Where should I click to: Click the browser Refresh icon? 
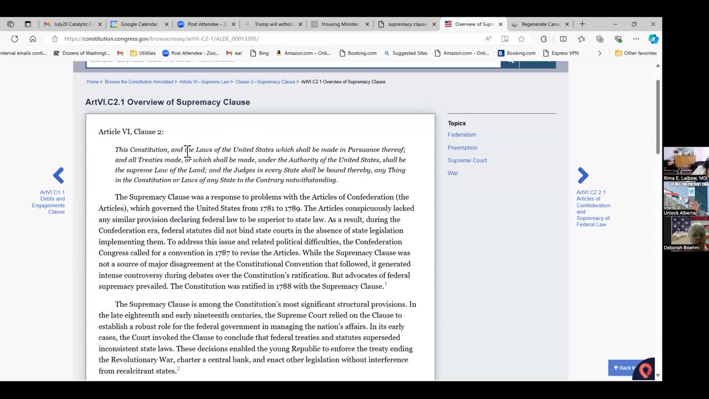(x=14, y=39)
